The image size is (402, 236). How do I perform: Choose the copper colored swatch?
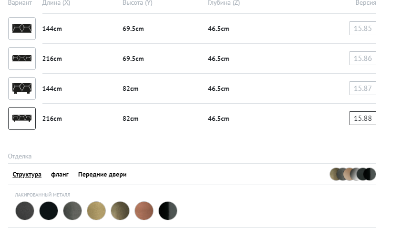click(144, 211)
